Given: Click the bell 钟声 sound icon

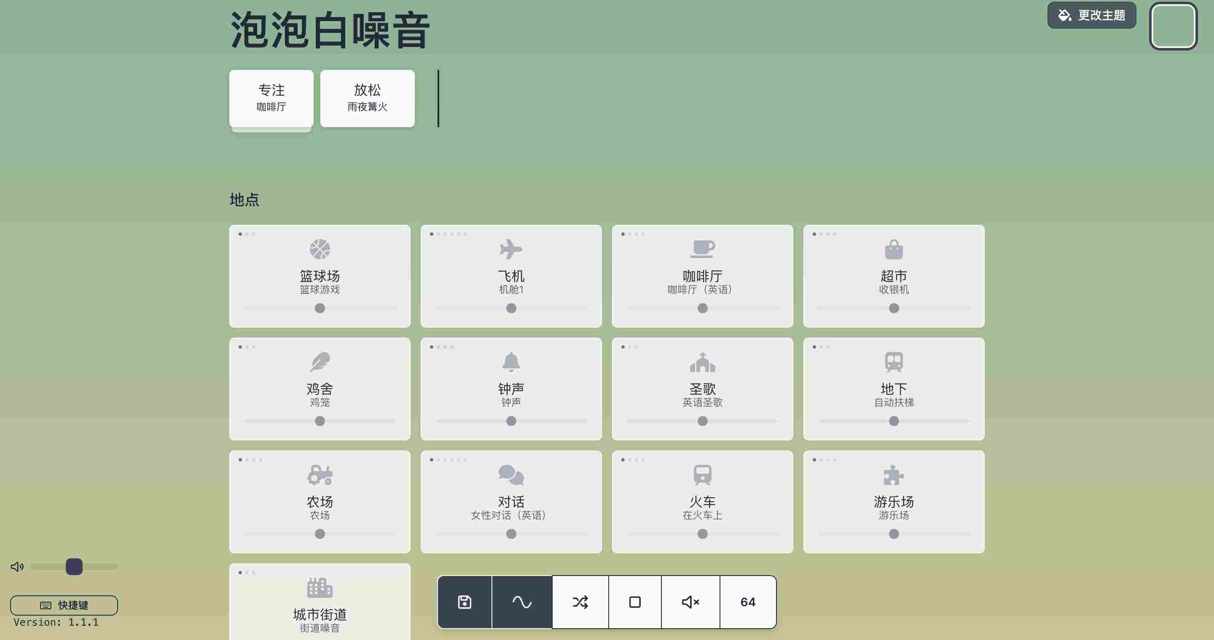Looking at the screenshot, I should (x=511, y=362).
